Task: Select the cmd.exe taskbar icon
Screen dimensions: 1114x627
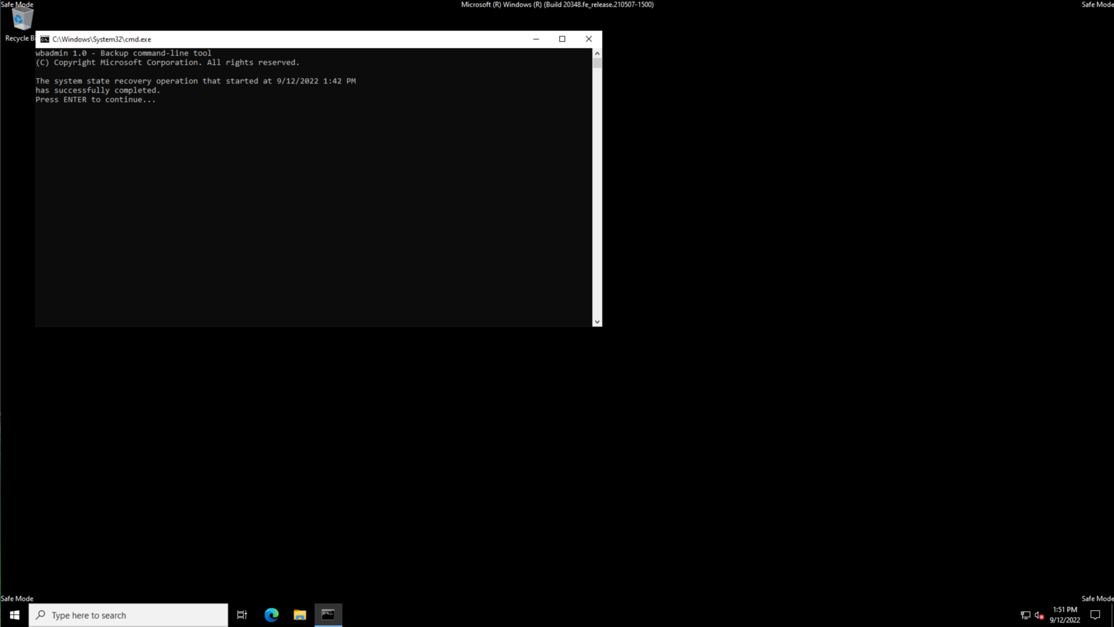Action: [x=329, y=614]
